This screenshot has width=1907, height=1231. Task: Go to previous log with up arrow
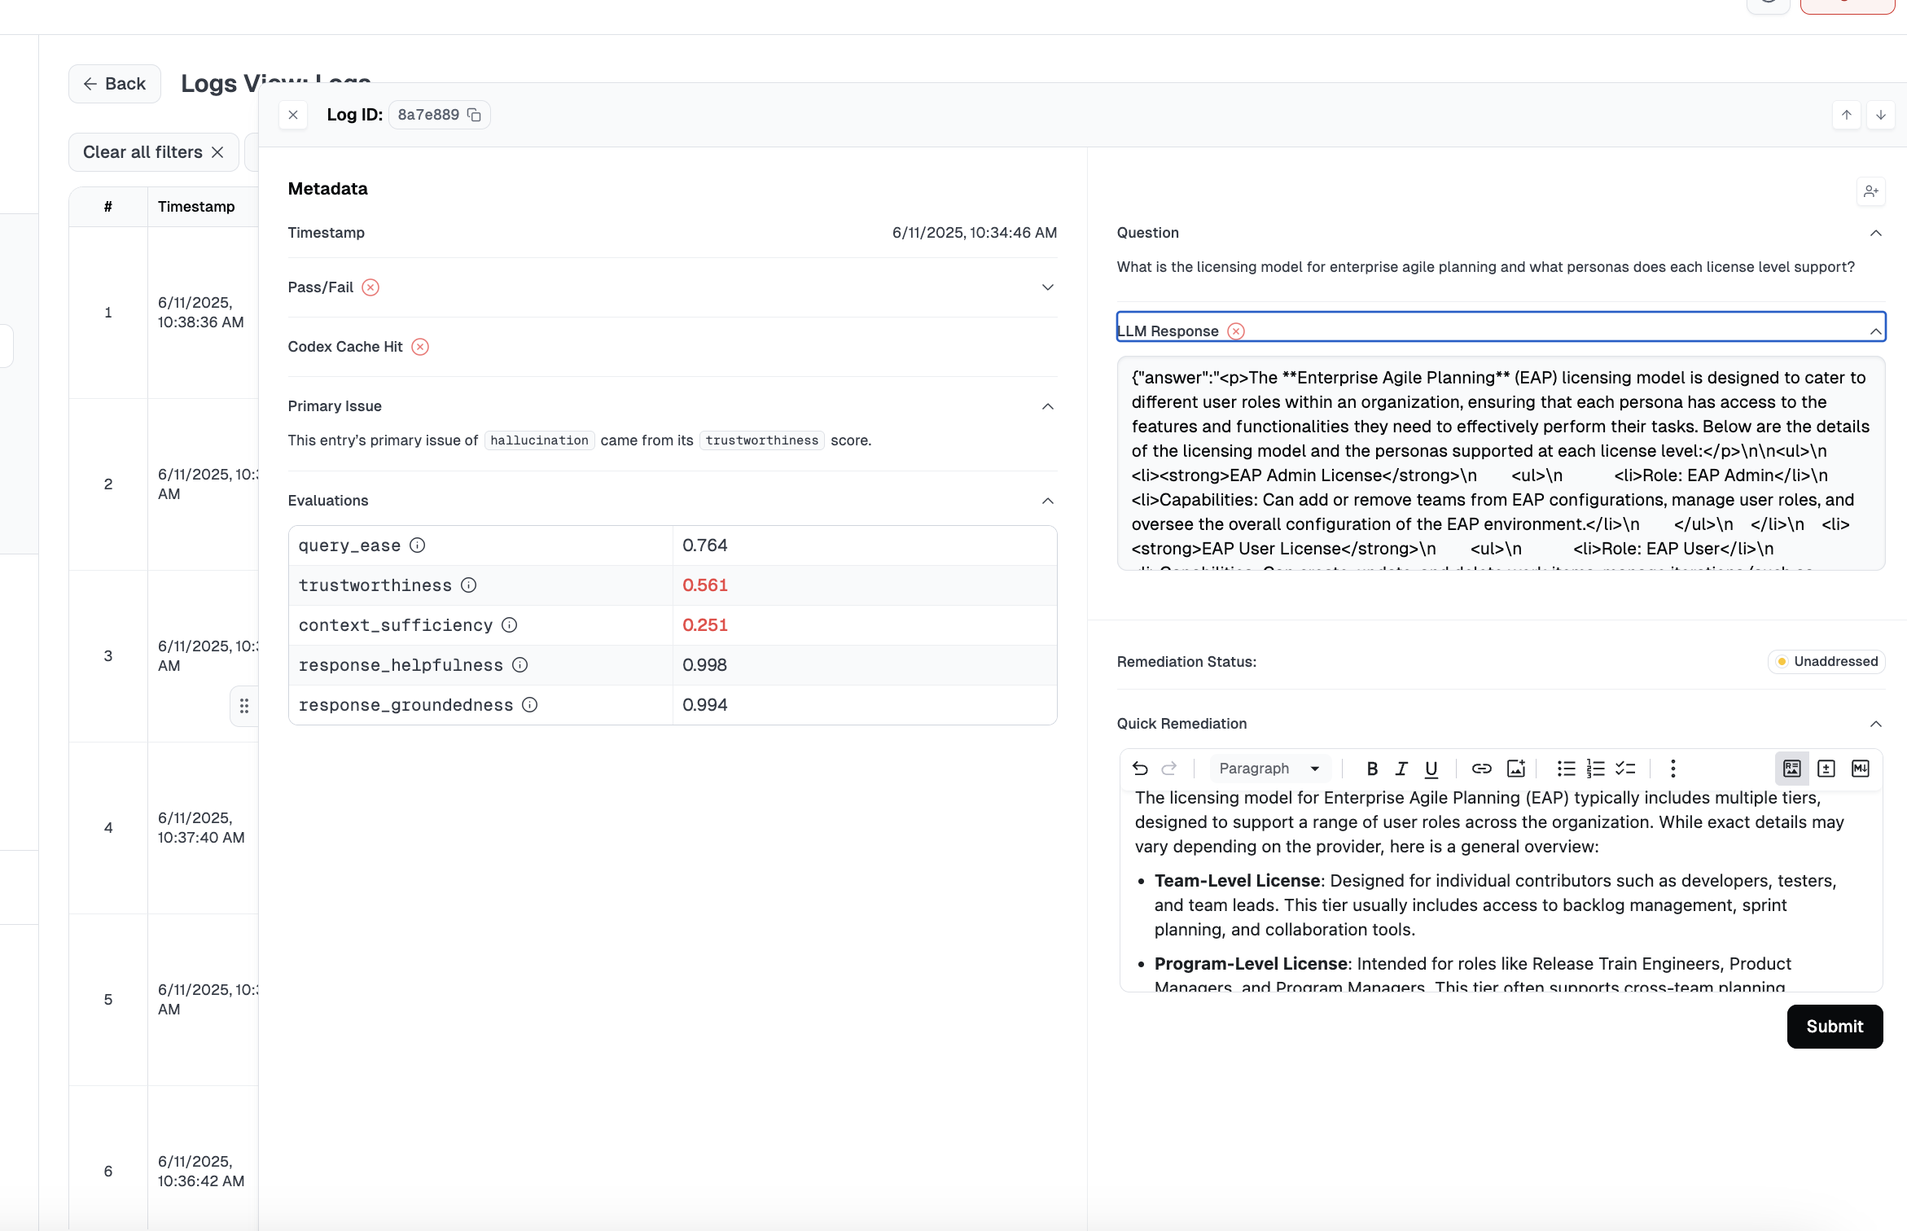pos(1847,115)
